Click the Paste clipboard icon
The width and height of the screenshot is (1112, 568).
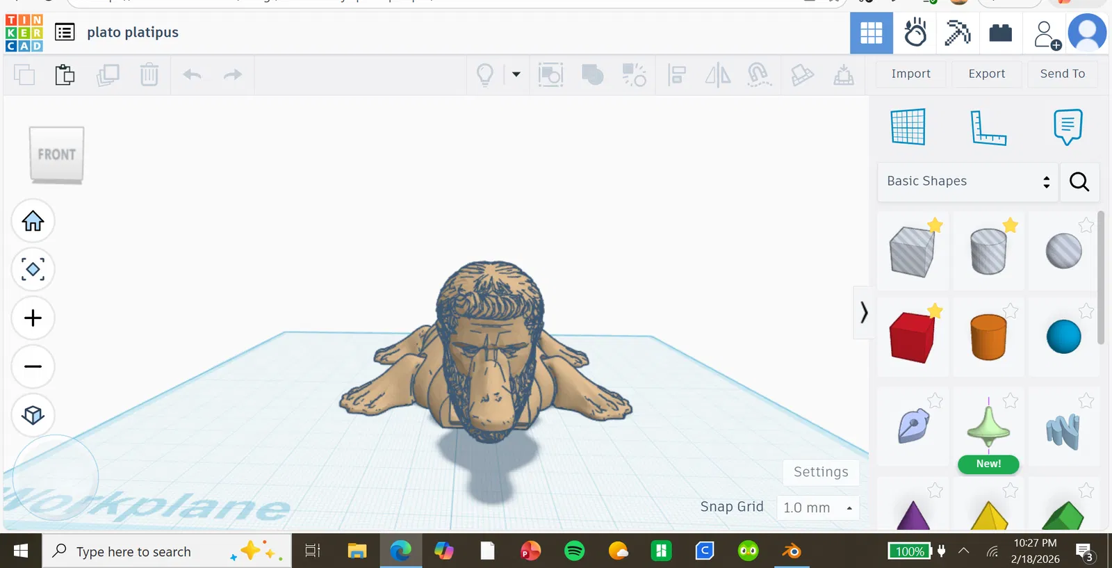tap(65, 74)
